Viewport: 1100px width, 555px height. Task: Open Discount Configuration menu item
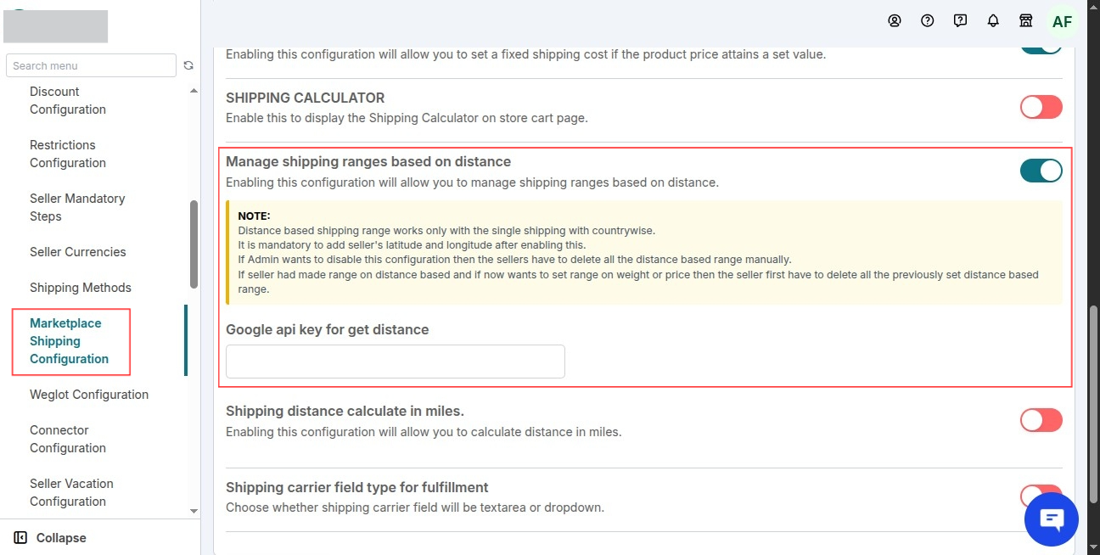tap(68, 100)
